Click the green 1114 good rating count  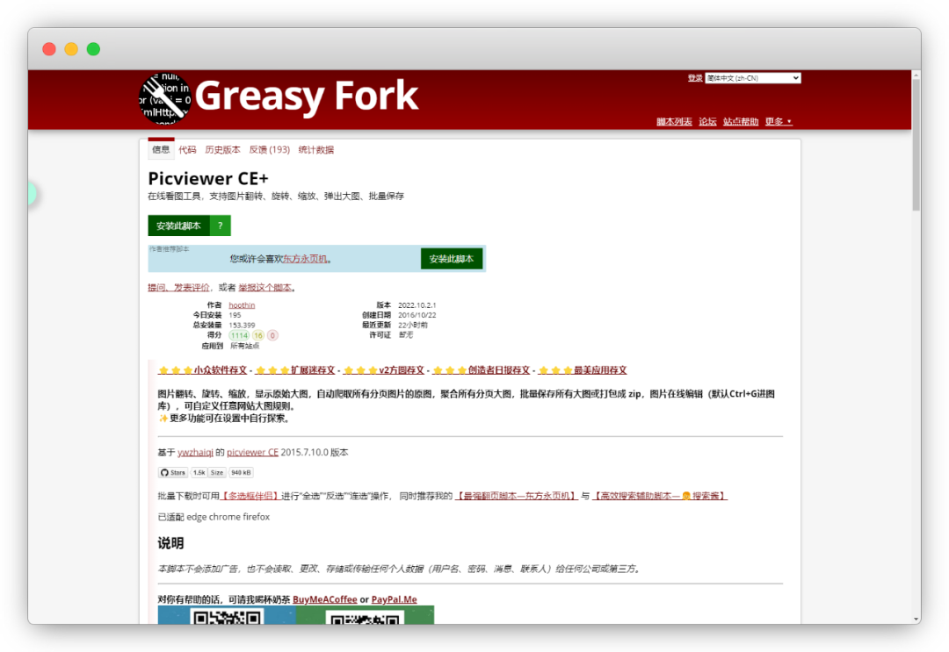pyautogui.click(x=239, y=335)
